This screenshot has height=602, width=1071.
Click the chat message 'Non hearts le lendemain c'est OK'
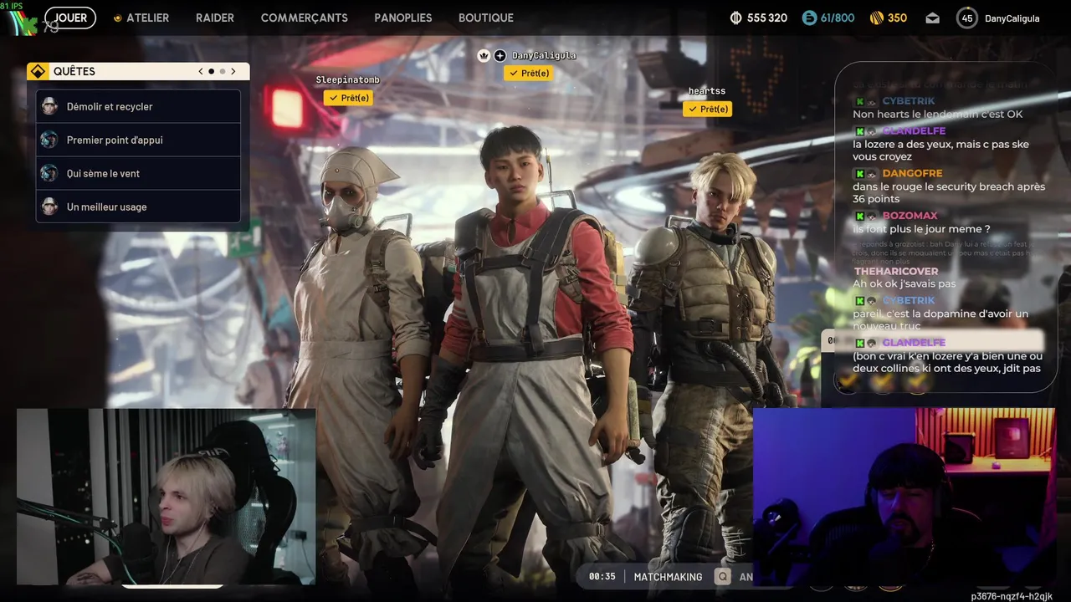pyautogui.click(x=938, y=114)
